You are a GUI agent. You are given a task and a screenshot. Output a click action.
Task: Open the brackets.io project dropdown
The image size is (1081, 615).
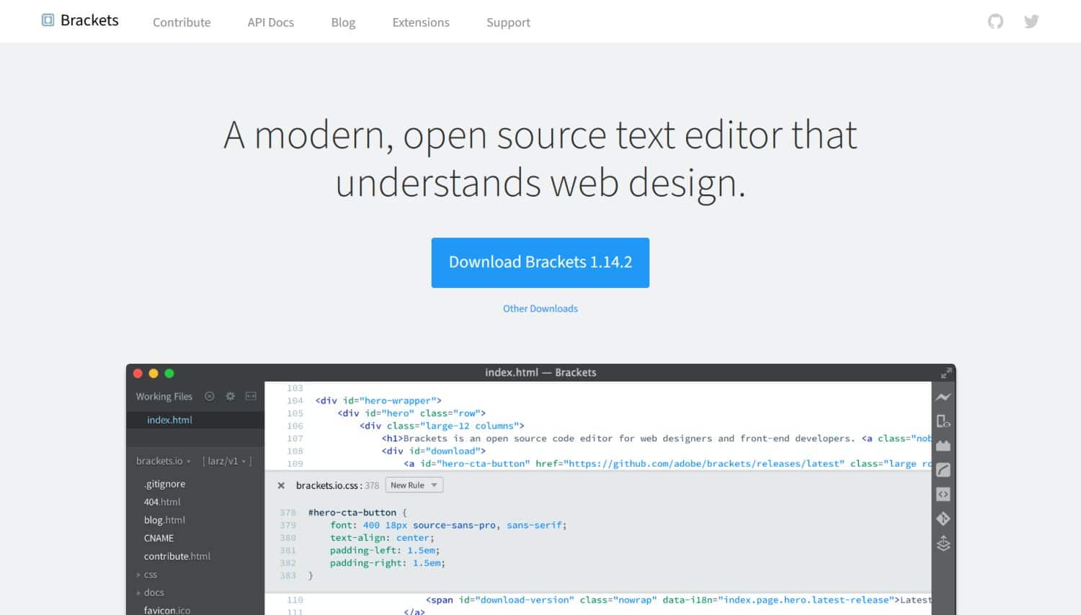coord(161,461)
